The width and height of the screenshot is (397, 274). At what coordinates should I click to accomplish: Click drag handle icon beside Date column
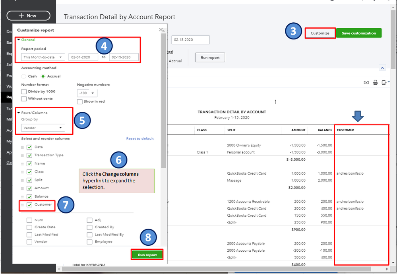coord(23,147)
